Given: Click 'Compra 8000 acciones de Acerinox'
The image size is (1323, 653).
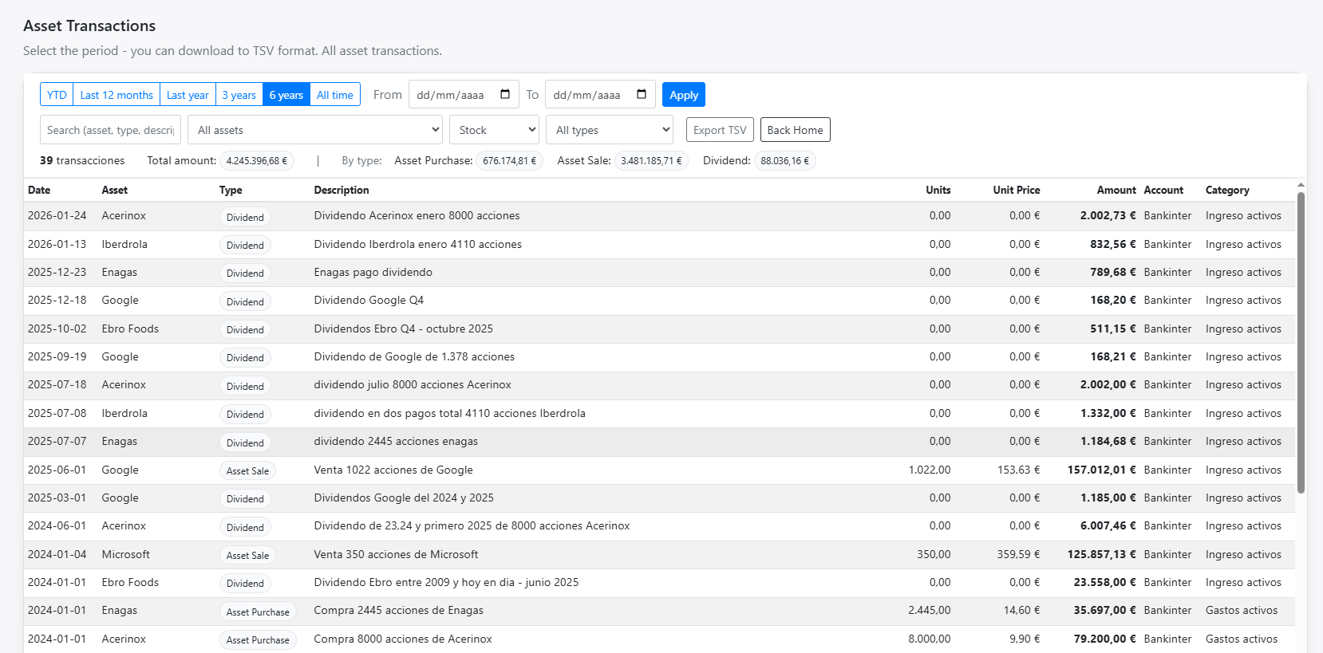Looking at the screenshot, I should [x=403, y=639].
